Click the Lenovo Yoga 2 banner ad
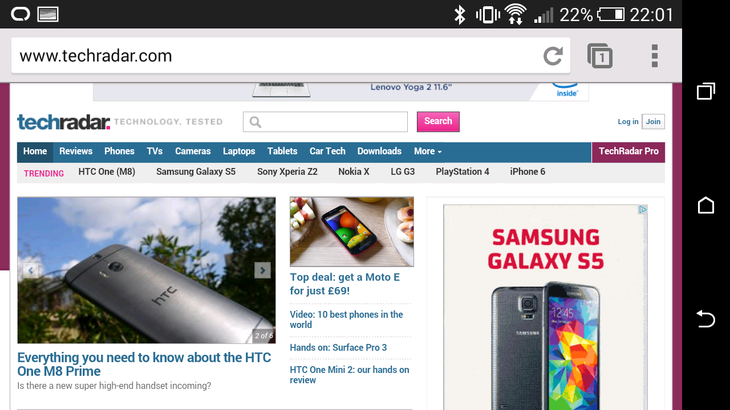The width and height of the screenshot is (730, 410). [x=341, y=92]
